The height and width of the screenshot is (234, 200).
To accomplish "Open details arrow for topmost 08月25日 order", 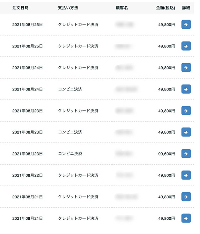I will (186, 24).
